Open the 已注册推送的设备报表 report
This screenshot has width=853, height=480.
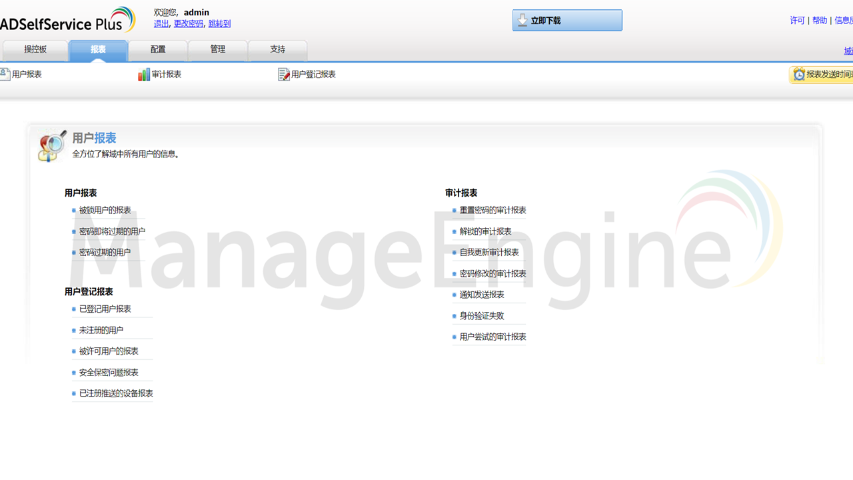click(x=116, y=393)
